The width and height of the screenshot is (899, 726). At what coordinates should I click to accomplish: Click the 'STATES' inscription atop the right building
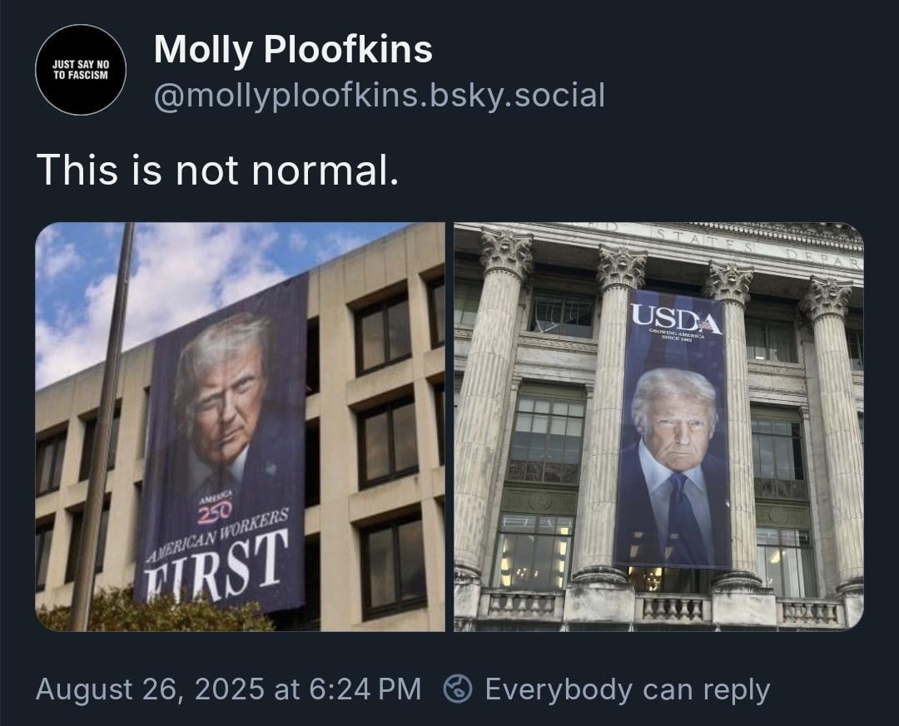[705, 239]
